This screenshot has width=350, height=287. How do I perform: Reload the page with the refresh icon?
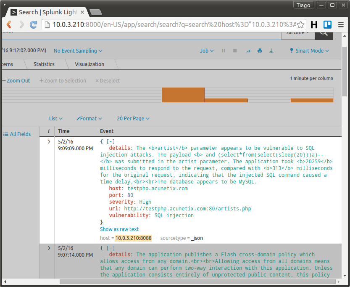pos(34,24)
